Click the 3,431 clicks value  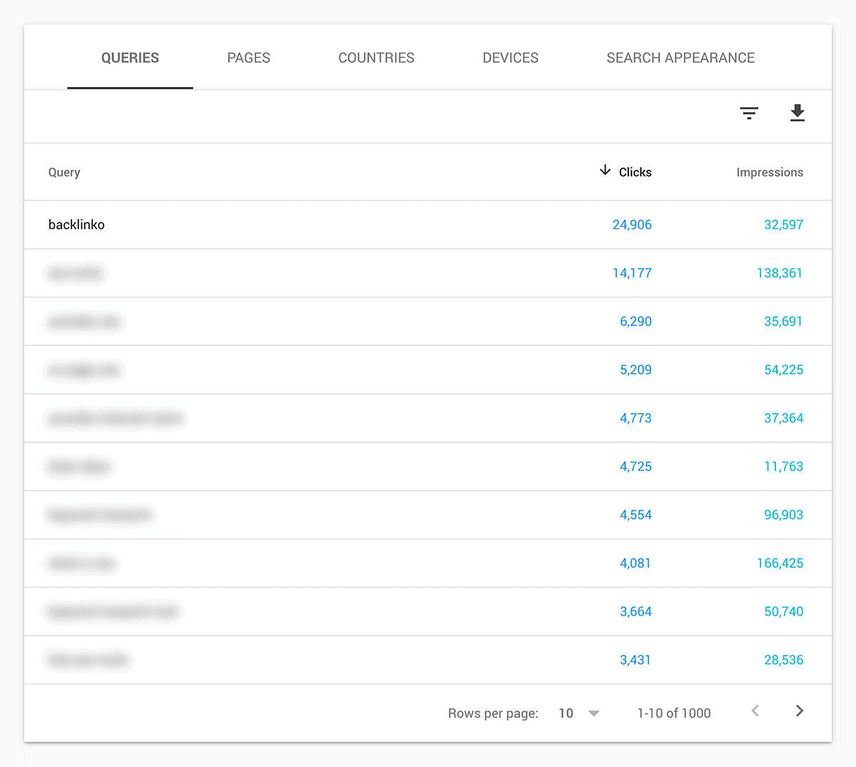coord(636,660)
